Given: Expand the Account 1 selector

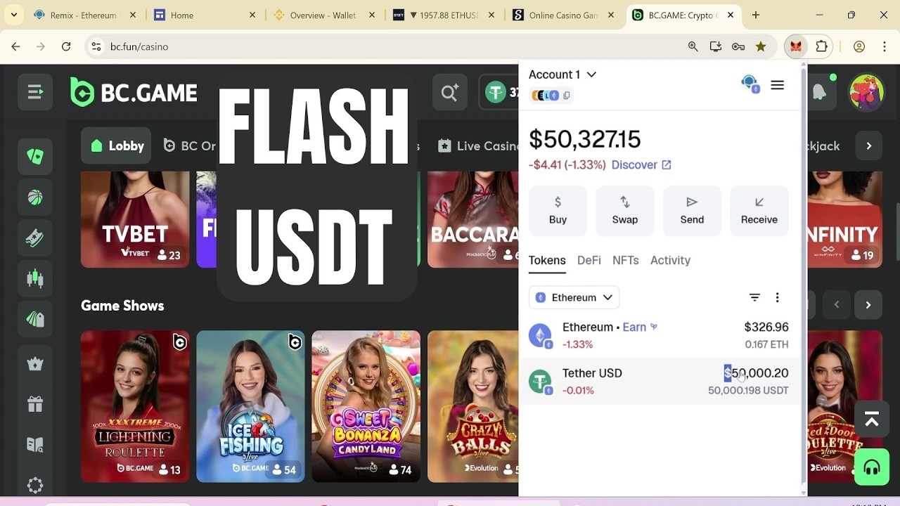Looking at the screenshot, I should [x=562, y=74].
